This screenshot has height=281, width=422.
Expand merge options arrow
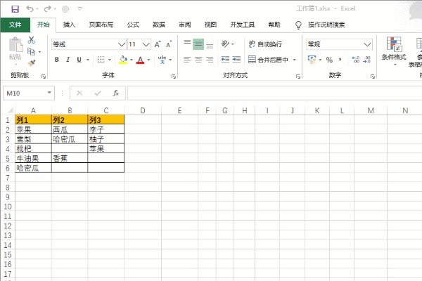point(295,60)
